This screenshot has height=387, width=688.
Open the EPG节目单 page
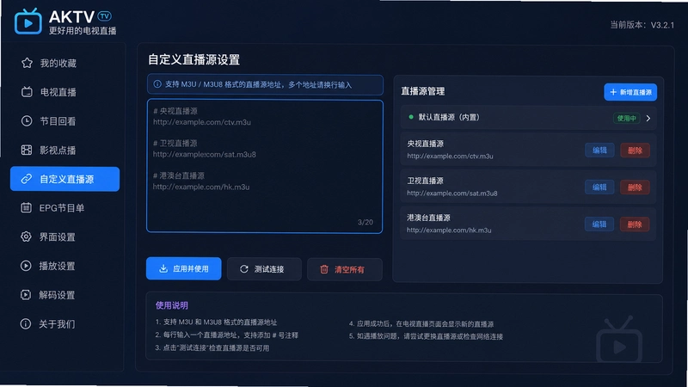pos(65,207)
